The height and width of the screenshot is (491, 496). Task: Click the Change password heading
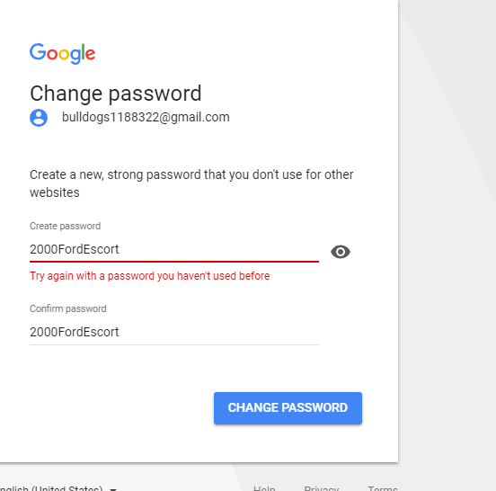pyautogui.click(x=116, y=94)
